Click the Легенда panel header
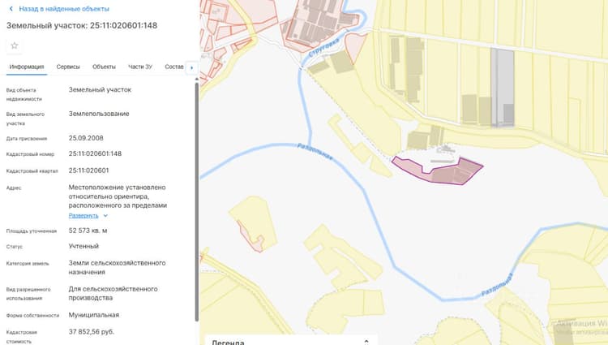Viewport: 608px width, 345px height. (291, 340)
